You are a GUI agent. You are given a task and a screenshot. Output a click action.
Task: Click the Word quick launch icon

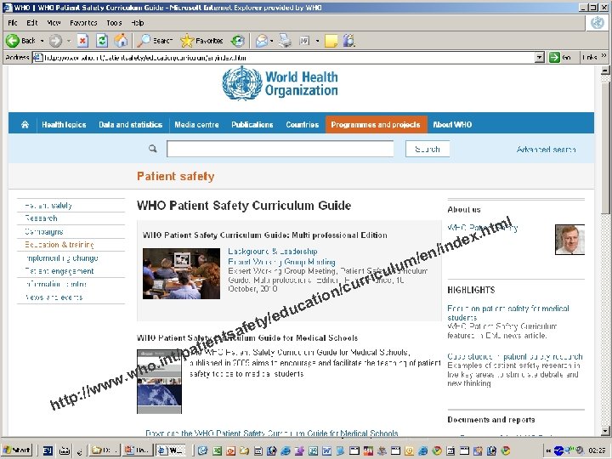pyautogui.click(x=326, y=450)
